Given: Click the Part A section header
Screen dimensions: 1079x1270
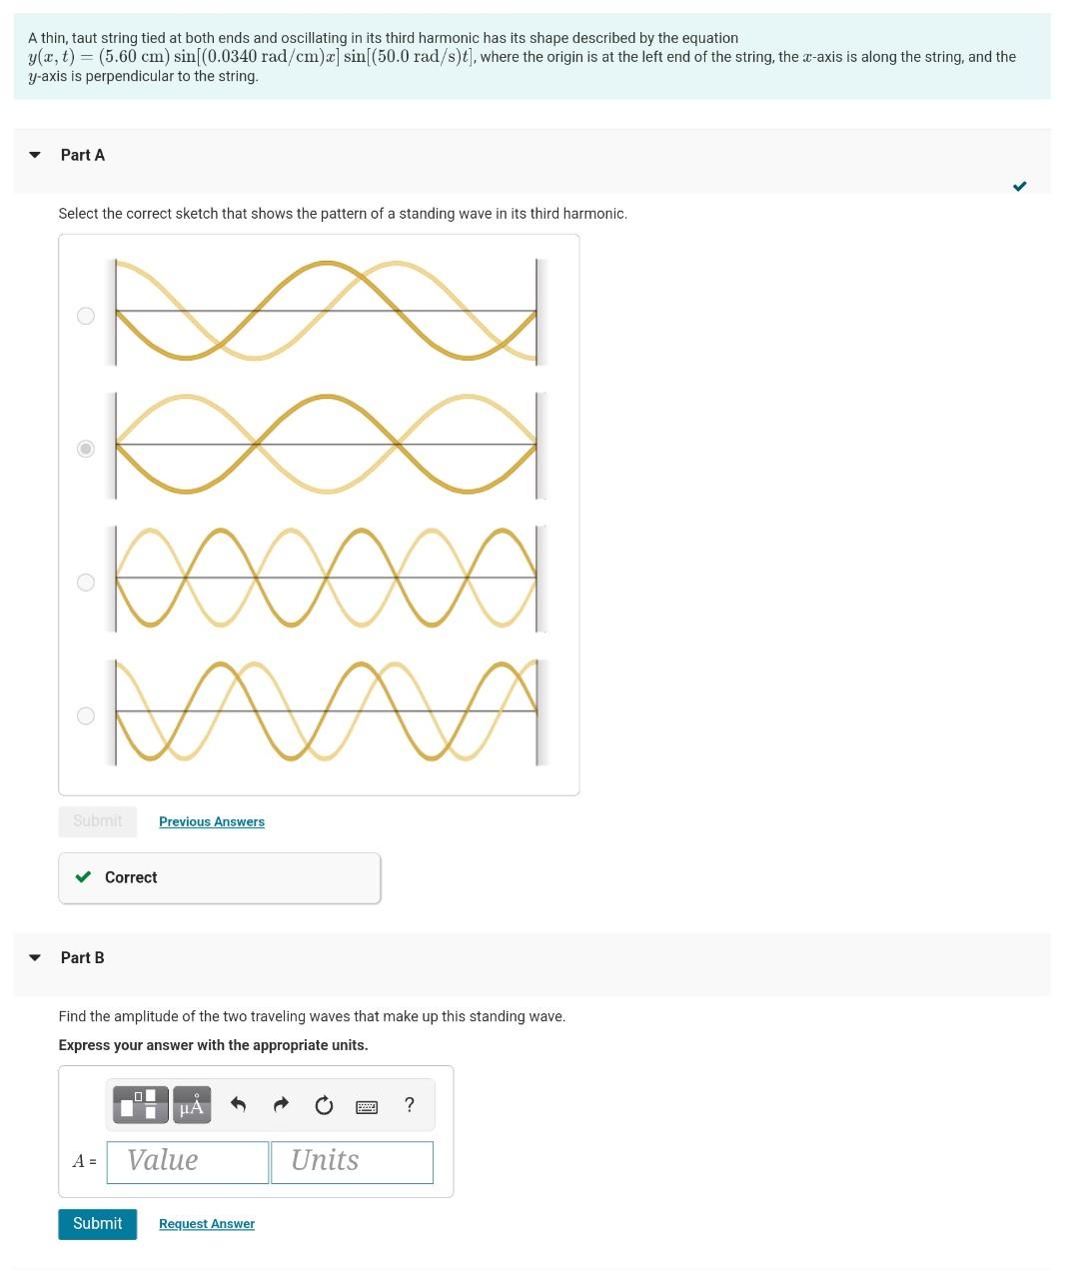Looking at the screenshot, I should (x=82, y=155).
